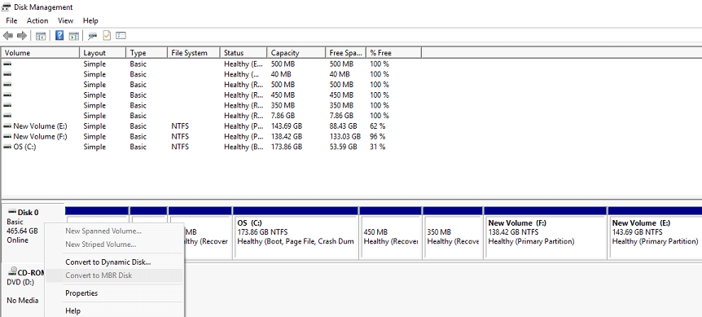The height and width of the screenshot is (317, 702).
Task: Click the volume icon of the 350 MB row
Action: (x=7, y=105)
